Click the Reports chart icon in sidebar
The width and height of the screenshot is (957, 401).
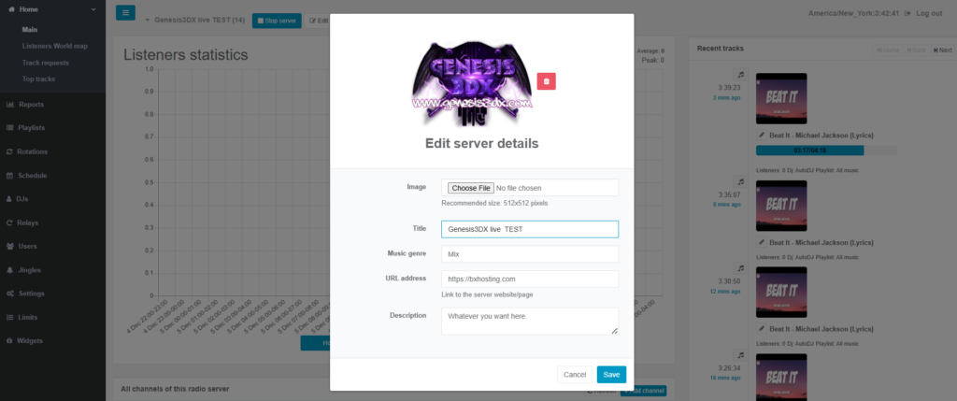coord(9,104)
